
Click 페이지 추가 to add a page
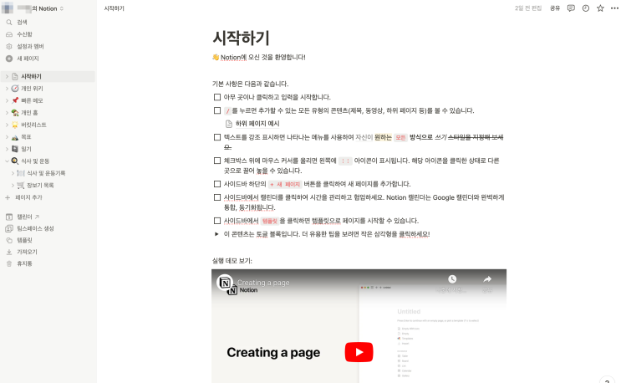click(x=28, y=197)
